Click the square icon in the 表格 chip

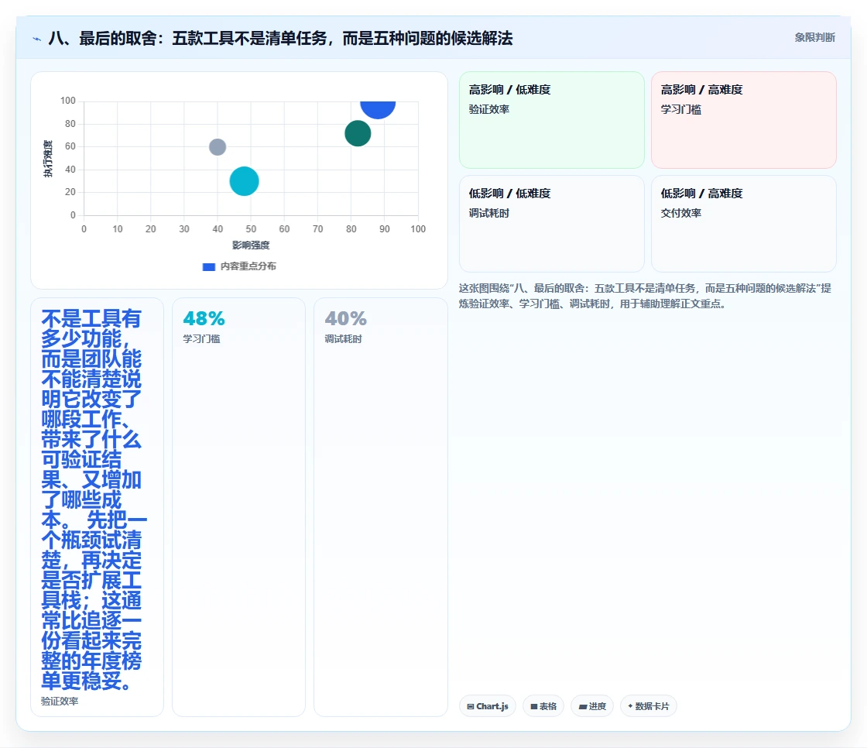(534, 706)
